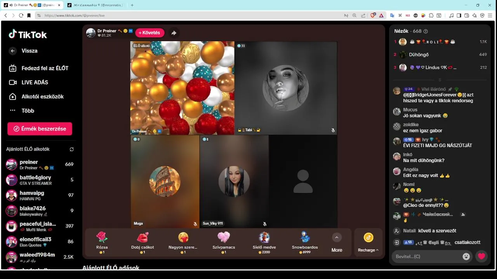Open emoji picker in chat
This screenshot has height=279, width=497.
tap(466, 257)
